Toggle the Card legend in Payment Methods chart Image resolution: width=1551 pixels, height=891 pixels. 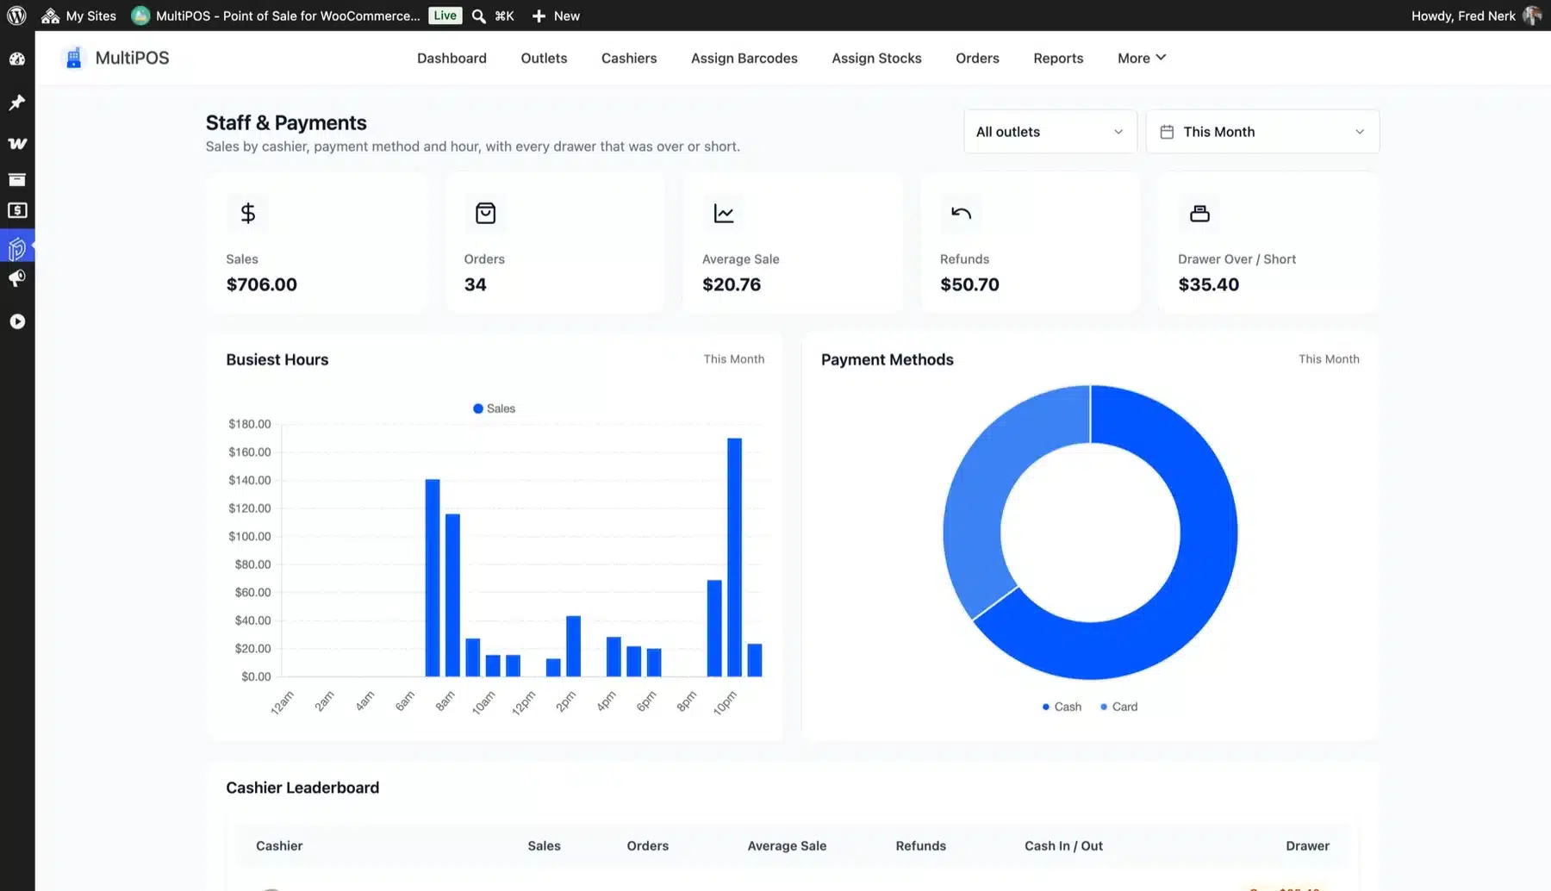click(x=1119, y=707)
